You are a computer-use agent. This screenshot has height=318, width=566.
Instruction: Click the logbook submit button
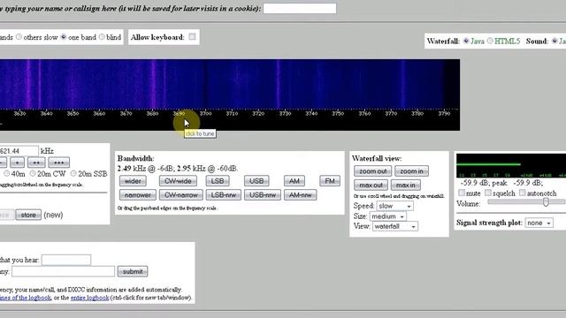pyautogui.click(x=133, y=271)
